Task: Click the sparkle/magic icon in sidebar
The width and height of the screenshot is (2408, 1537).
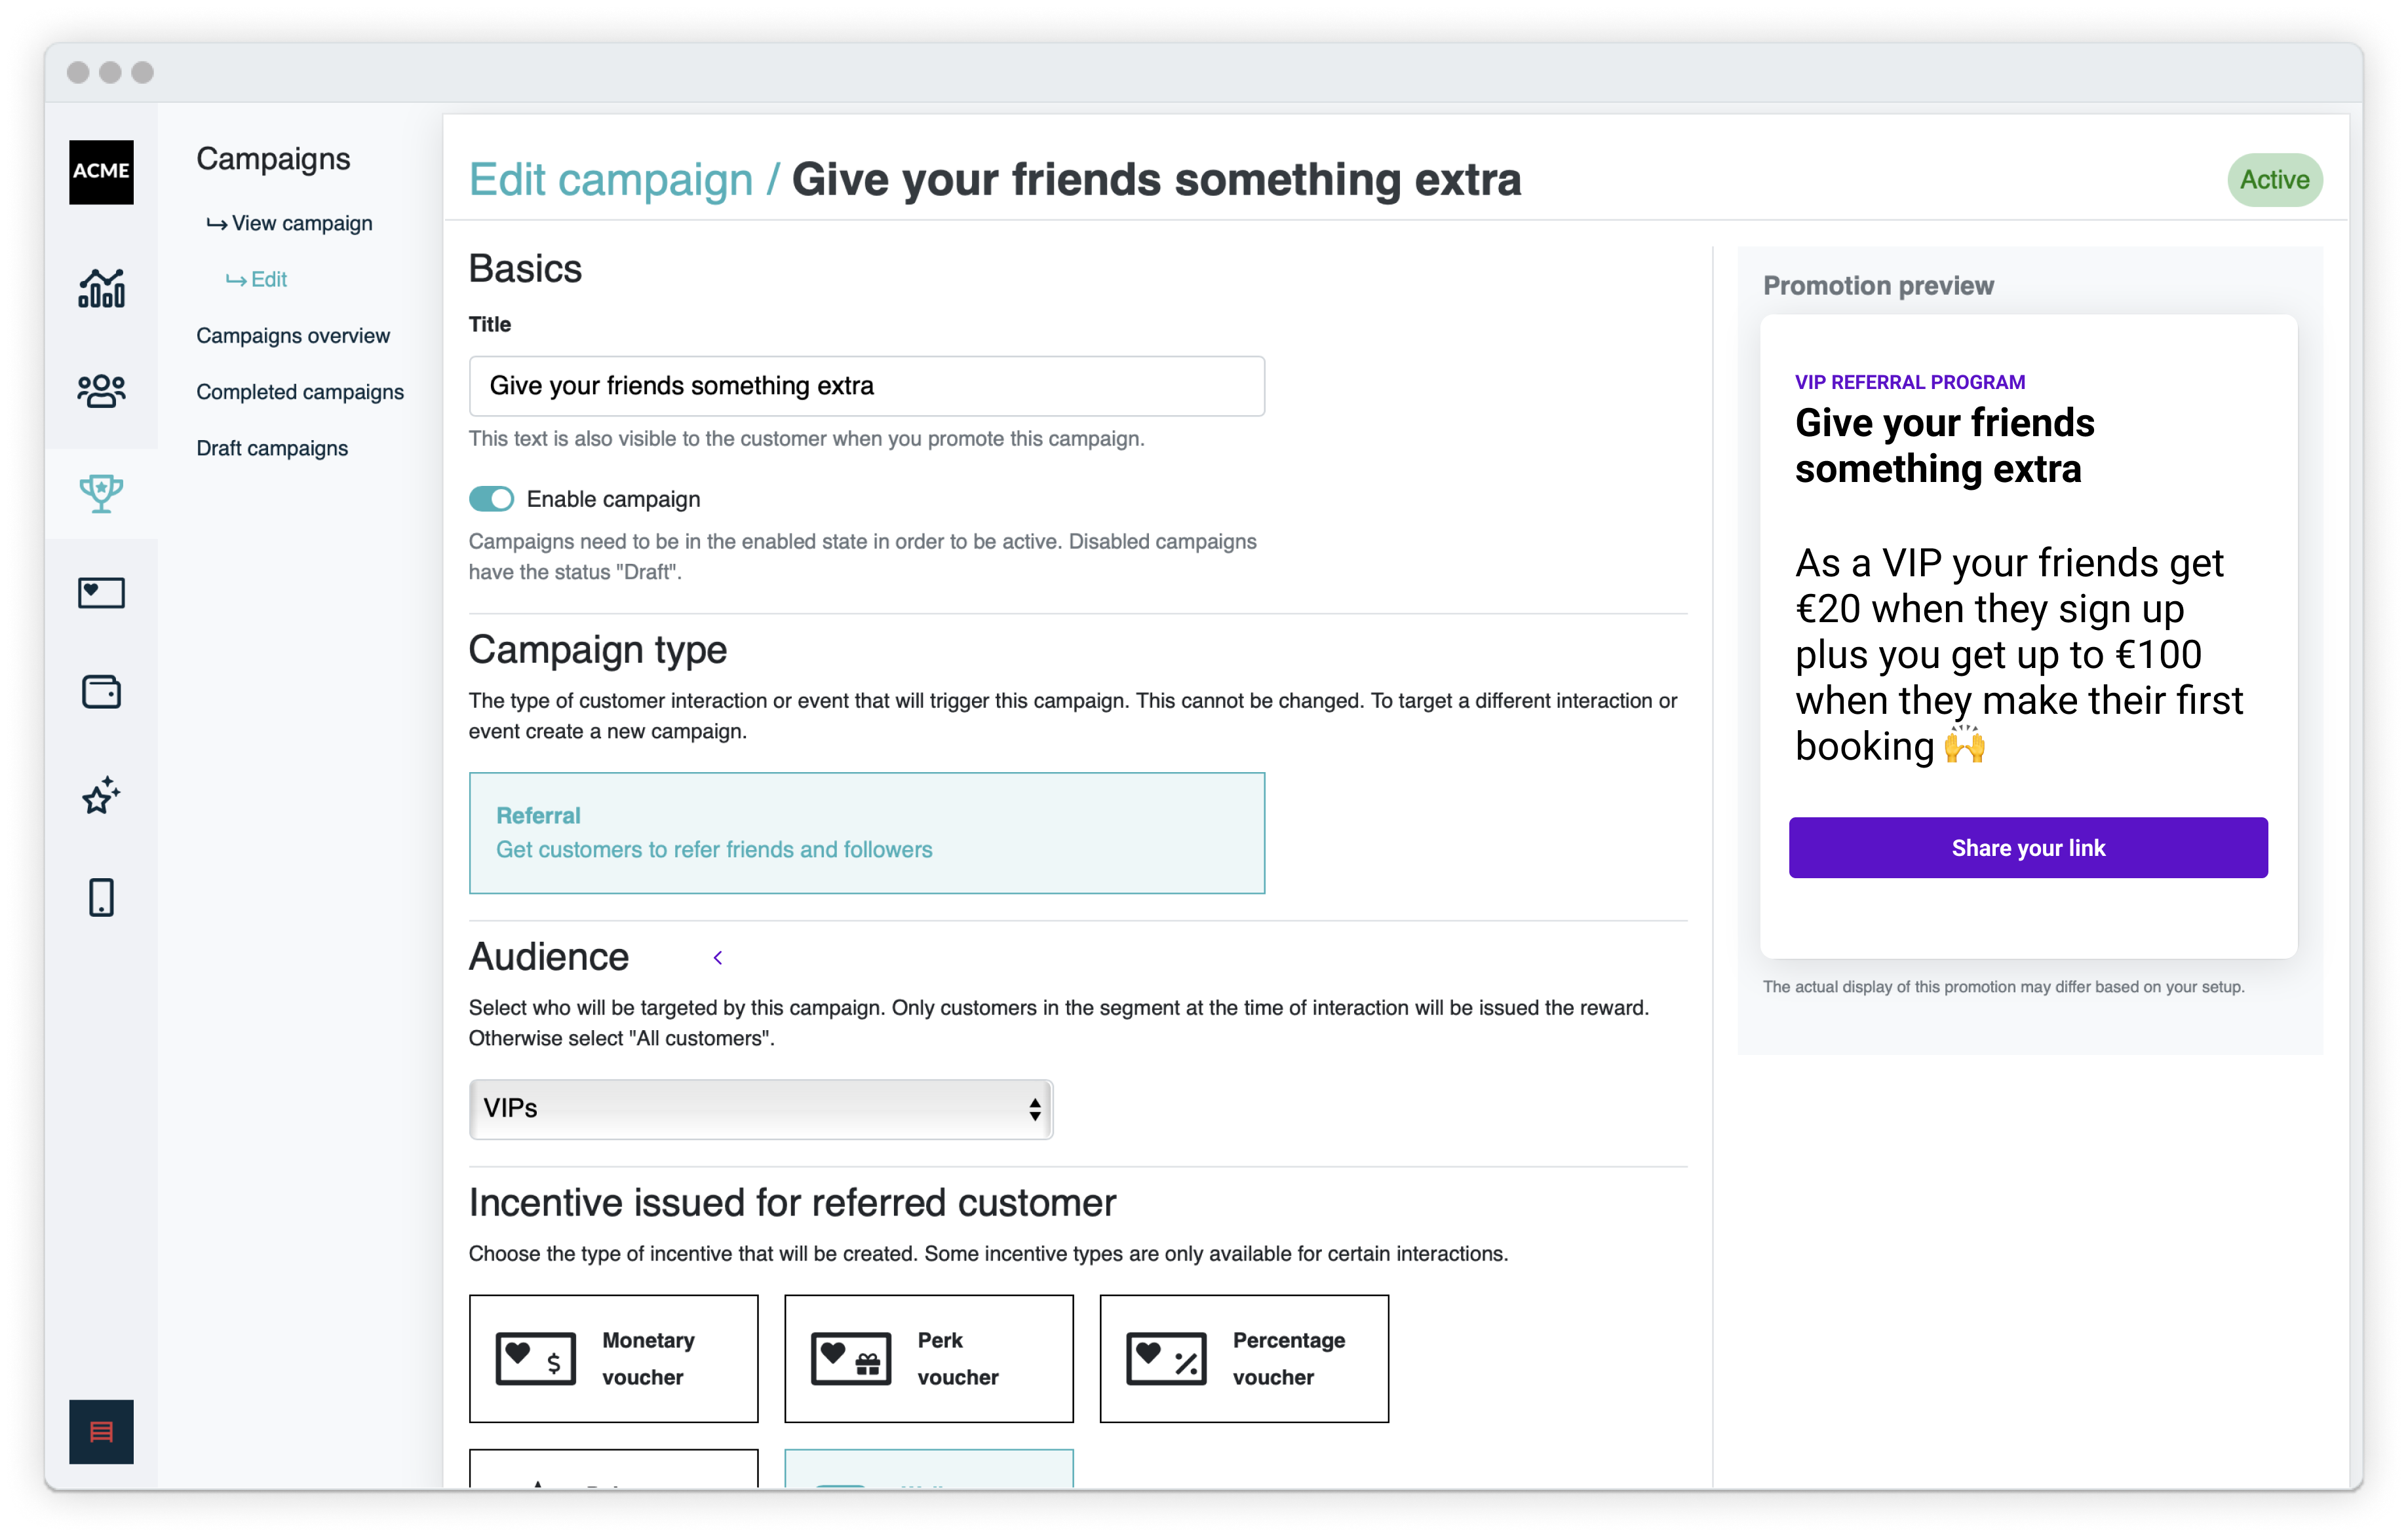Action: (100, 795)
